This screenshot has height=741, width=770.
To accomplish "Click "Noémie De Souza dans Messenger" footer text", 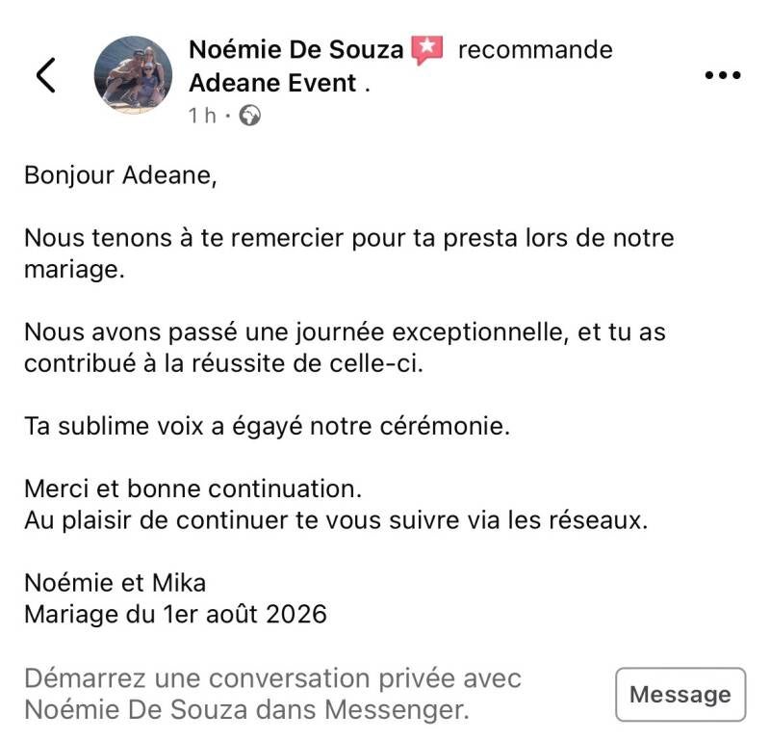I will click(246, 710).
